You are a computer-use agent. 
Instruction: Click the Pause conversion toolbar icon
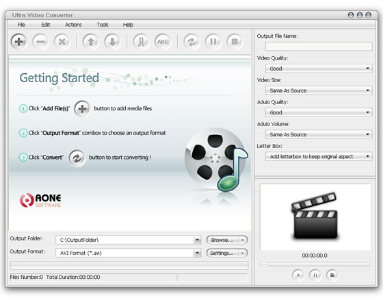pyautogui.click(x=213, y=42)
